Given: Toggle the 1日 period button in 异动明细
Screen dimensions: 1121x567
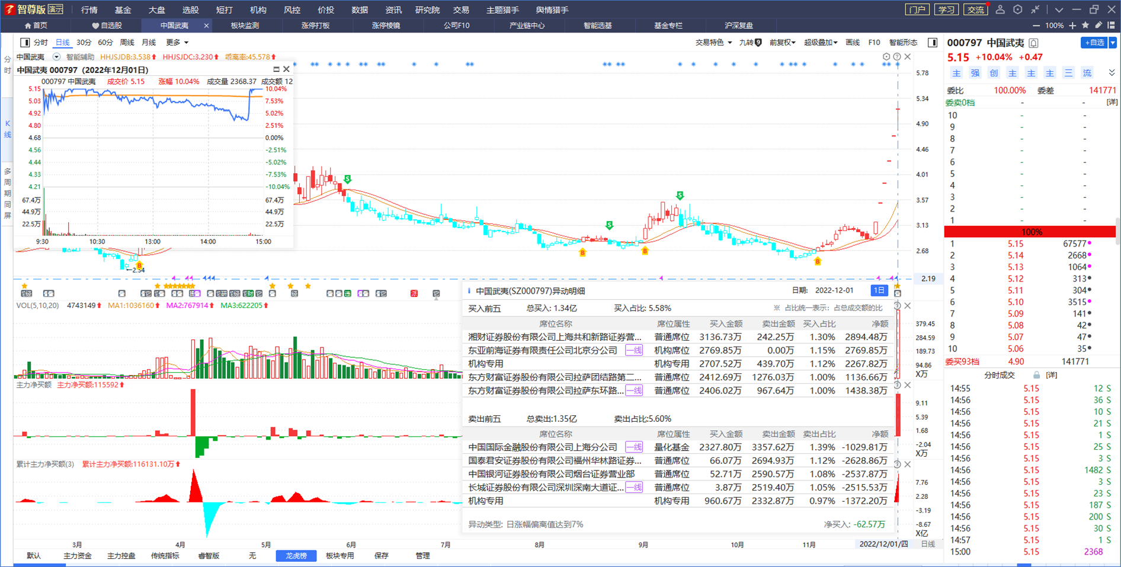Looking at the screenshot, I should (879, 290).
